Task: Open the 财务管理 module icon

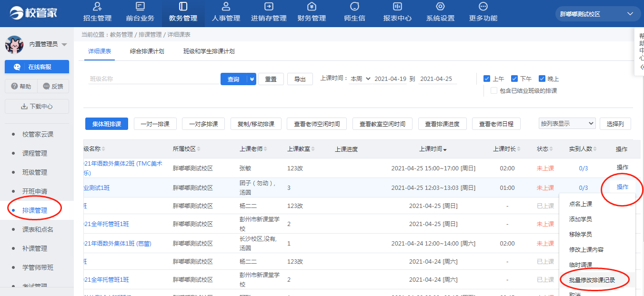Action: point(312,7)
